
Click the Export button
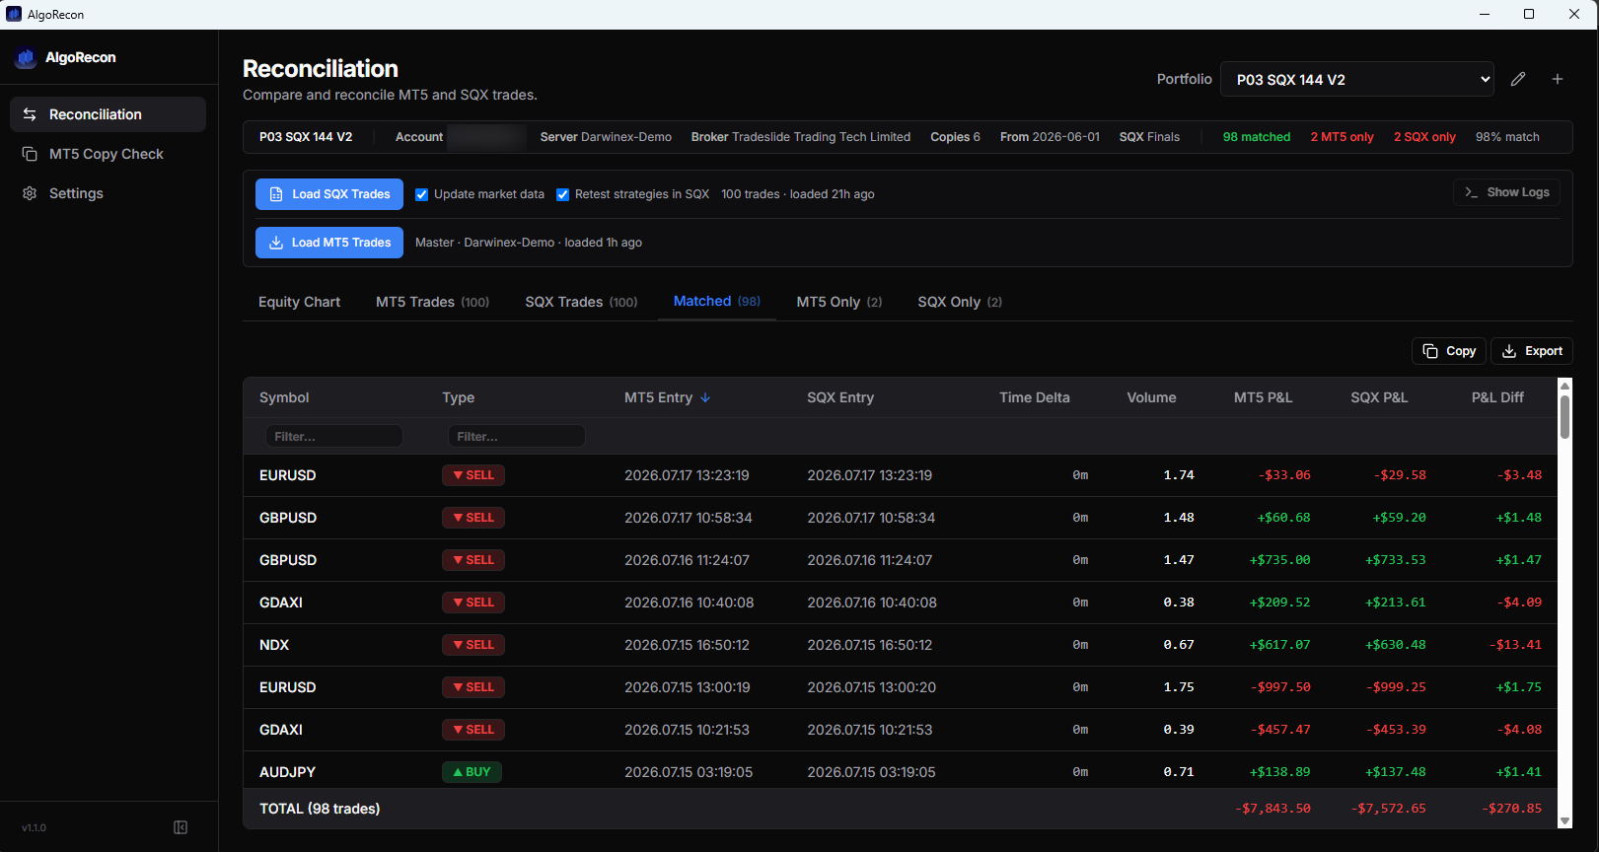click(1532, 351)
